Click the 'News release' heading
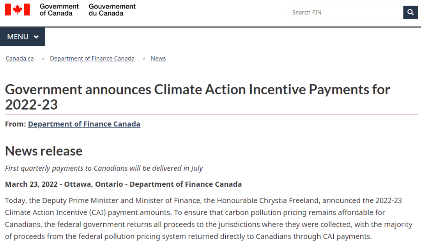 click(x=44, y=151)
